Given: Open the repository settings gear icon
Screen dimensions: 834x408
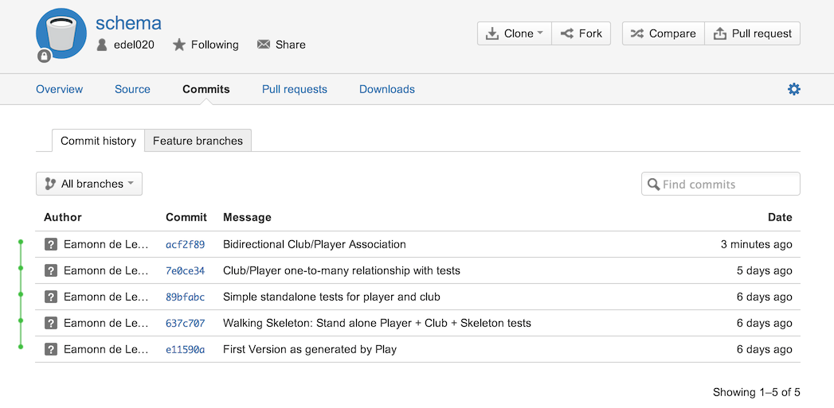Looking at the screenshot, I should click(793, 89).
